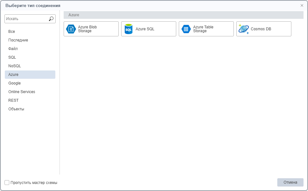308x191 pixels.
Task: Choose the Google category in sidebar
Action: [14, 83]
